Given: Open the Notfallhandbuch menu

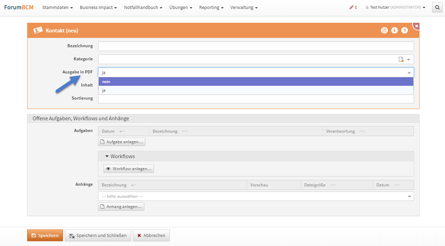Looking at the screenshot, I should tap(143, 7).
